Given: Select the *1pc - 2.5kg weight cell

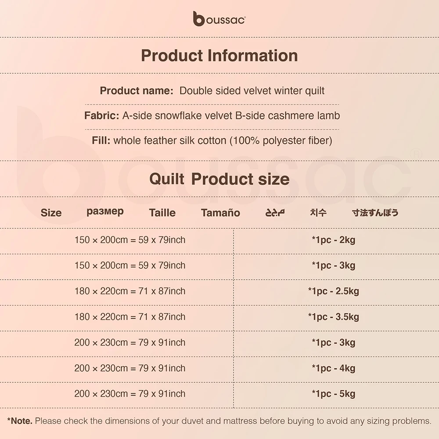Looking at the screenshot, I should 333,291.
